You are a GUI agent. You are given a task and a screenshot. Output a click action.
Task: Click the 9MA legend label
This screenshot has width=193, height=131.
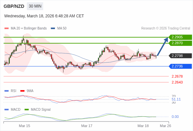click(30, 91)
